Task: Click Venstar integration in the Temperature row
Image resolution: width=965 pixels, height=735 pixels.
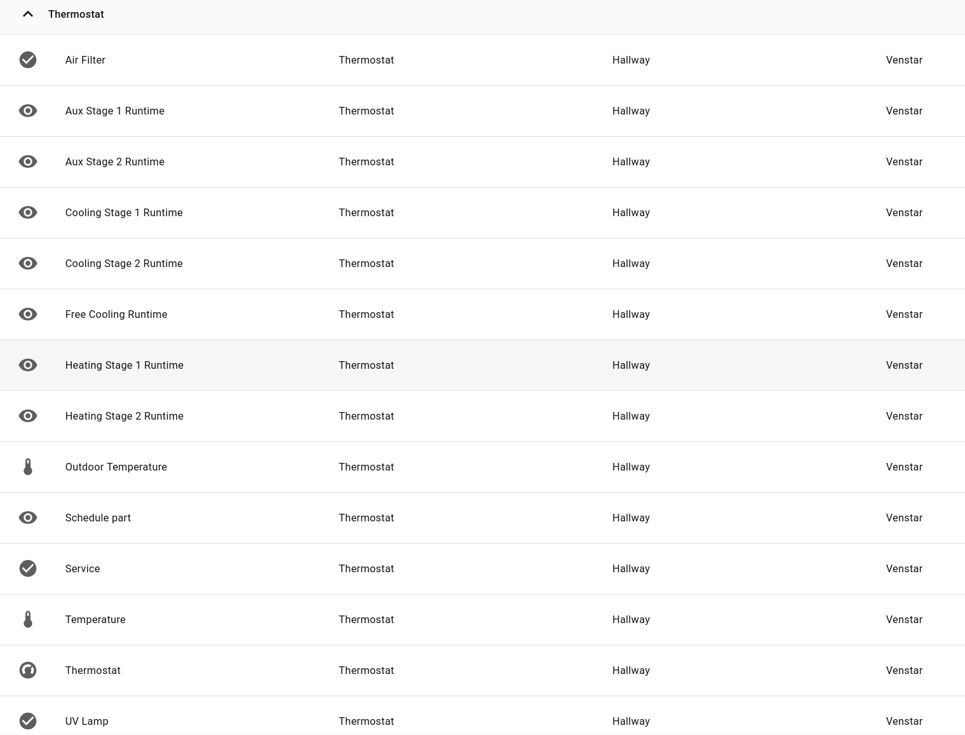Action: coord(904,619)
